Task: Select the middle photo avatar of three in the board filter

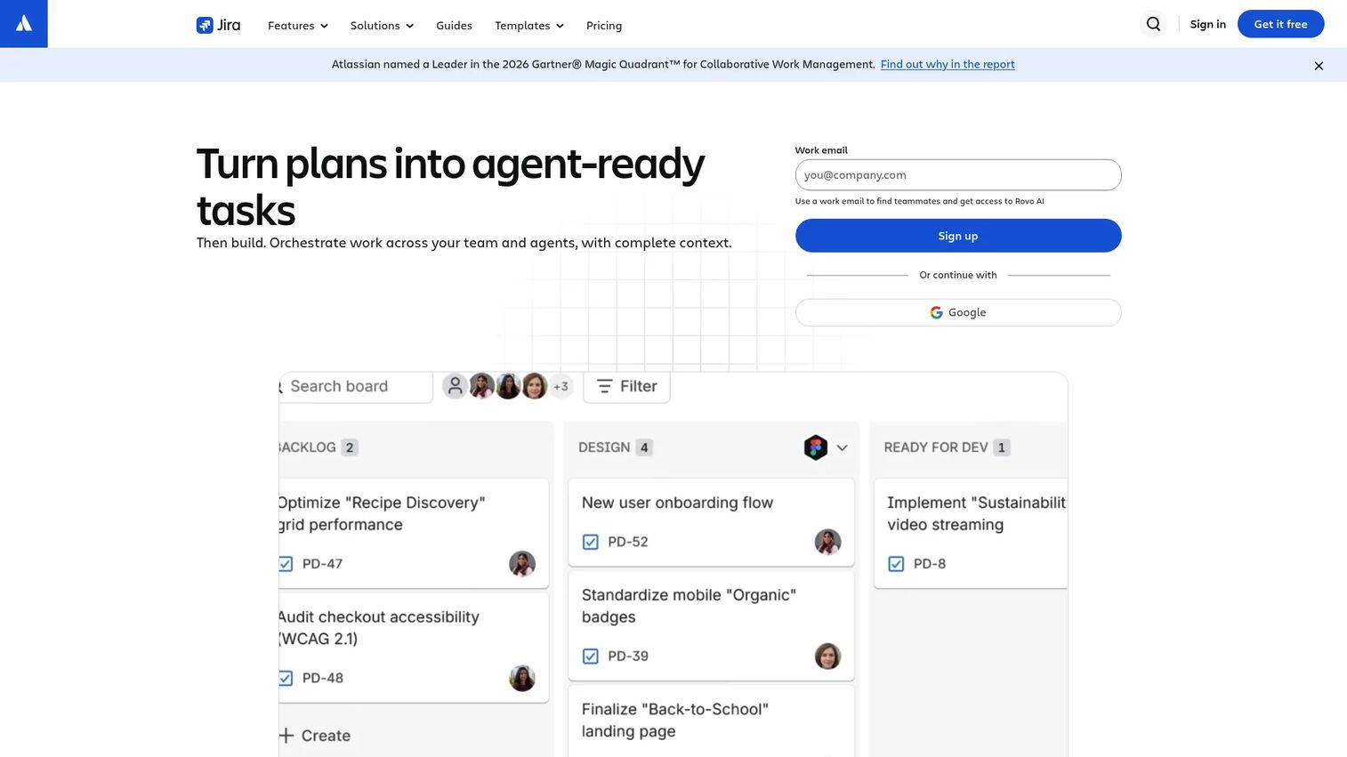Action: (508, 386)
